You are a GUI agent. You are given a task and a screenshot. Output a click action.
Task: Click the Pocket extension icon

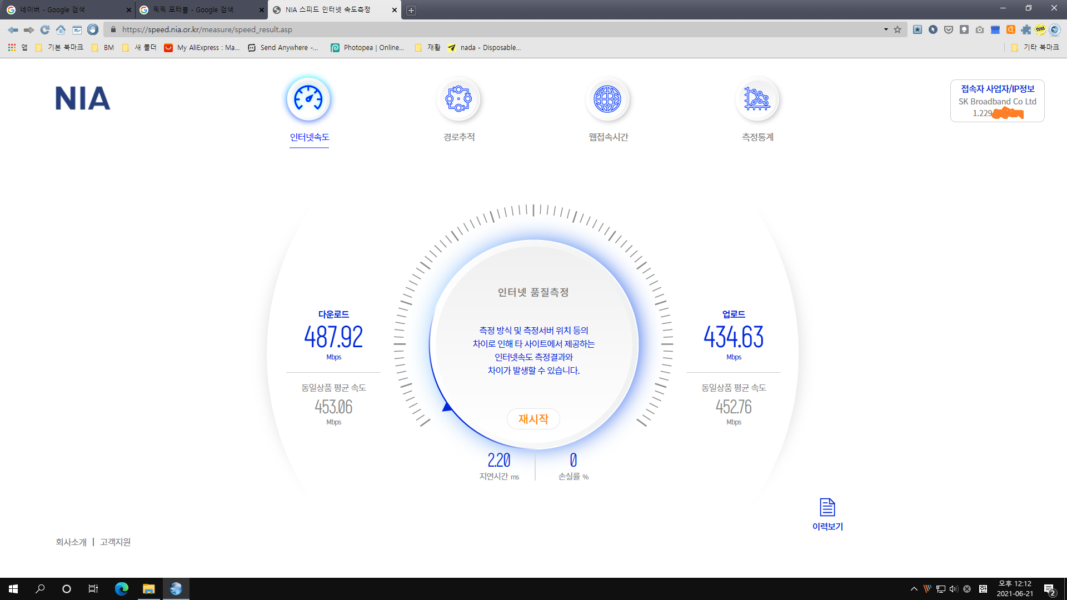pos(949,29)
